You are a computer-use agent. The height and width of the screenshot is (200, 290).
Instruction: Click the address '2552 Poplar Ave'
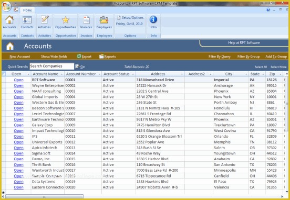[x=160, y=142]
